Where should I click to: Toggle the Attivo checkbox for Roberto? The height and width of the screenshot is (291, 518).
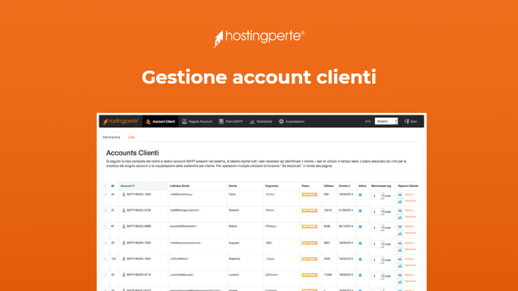(x=361, y=211)
